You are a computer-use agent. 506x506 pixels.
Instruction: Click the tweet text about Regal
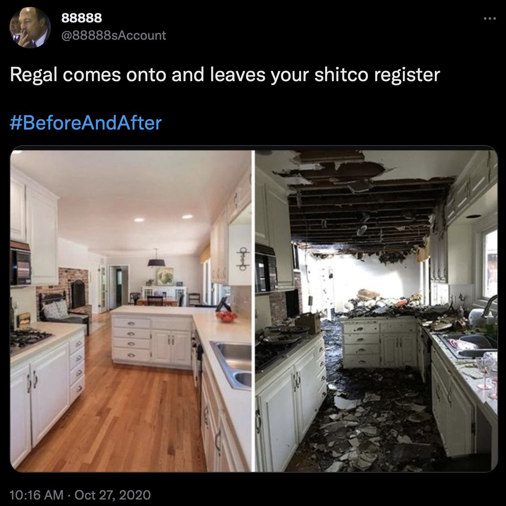225,75
